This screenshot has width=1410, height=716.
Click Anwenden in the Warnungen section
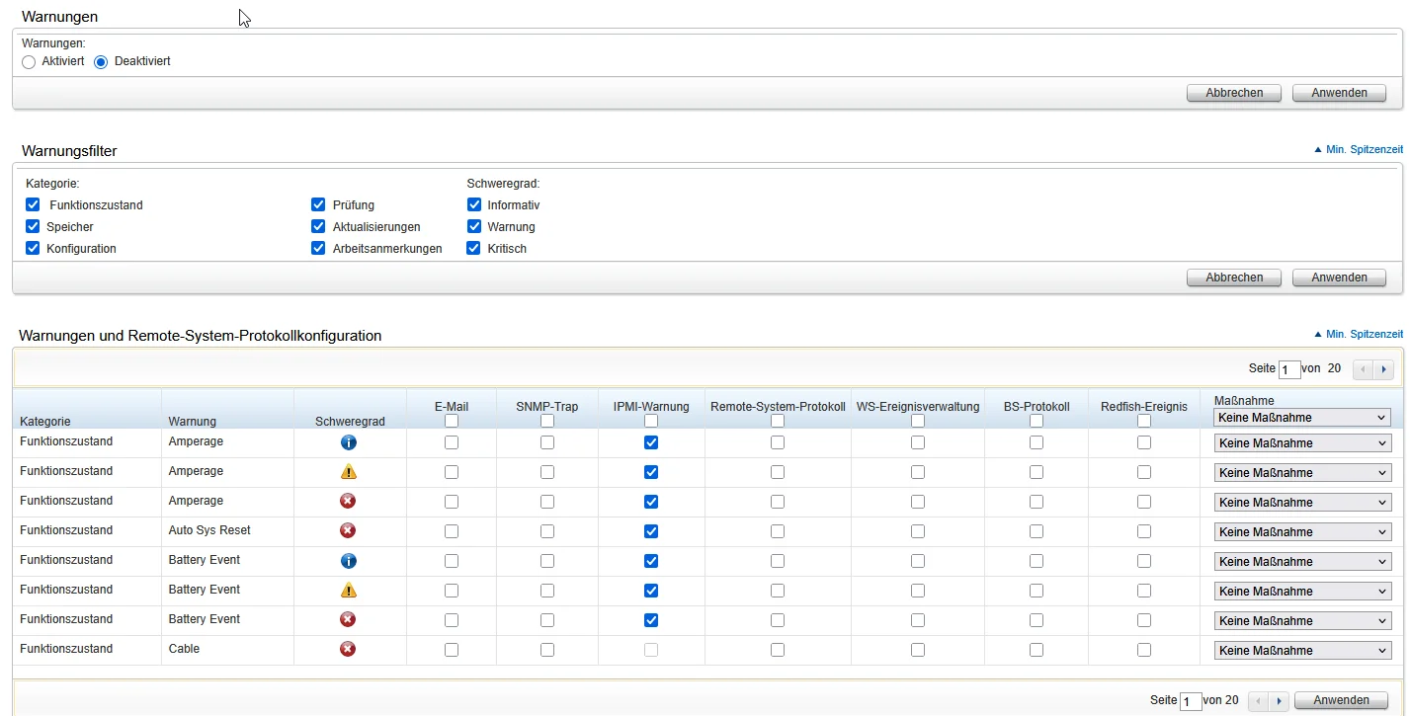point(1339,93)
